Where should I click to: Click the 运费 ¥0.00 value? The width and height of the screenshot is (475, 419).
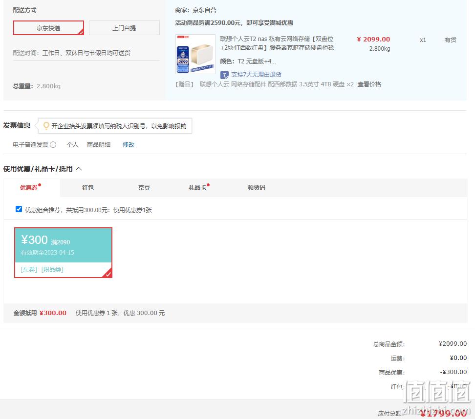click(458, 358)
